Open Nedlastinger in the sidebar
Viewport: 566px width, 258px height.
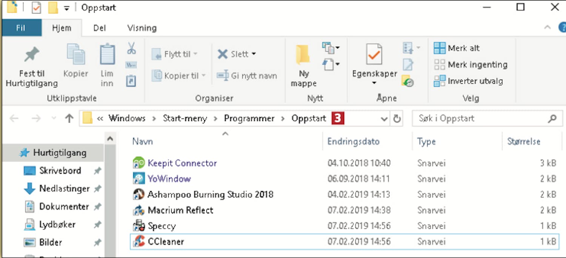[x=64, y=189]
